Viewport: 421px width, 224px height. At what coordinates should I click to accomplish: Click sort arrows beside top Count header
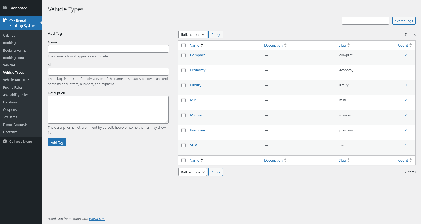click(x=410, y=45)
